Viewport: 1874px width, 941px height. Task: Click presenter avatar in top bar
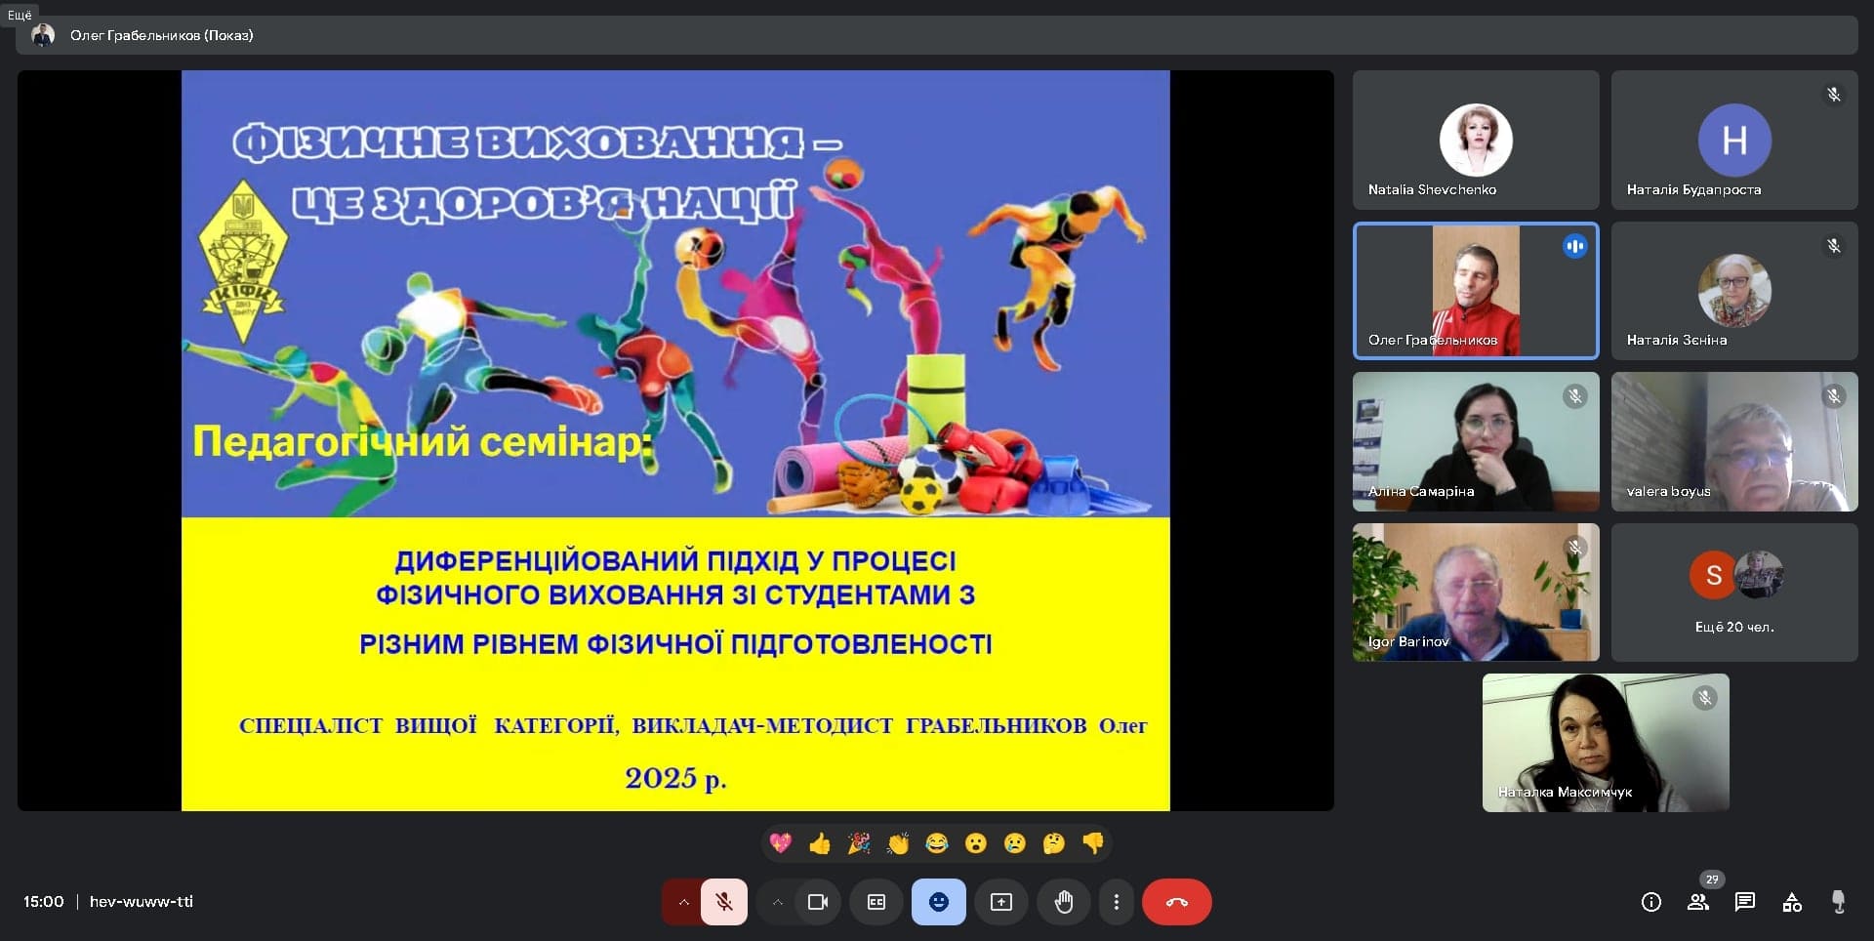coord(43,35)
